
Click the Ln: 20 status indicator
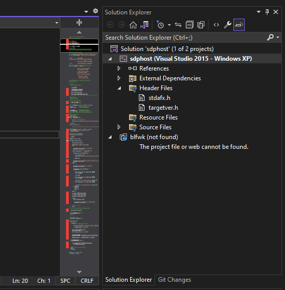click(20, 281)
